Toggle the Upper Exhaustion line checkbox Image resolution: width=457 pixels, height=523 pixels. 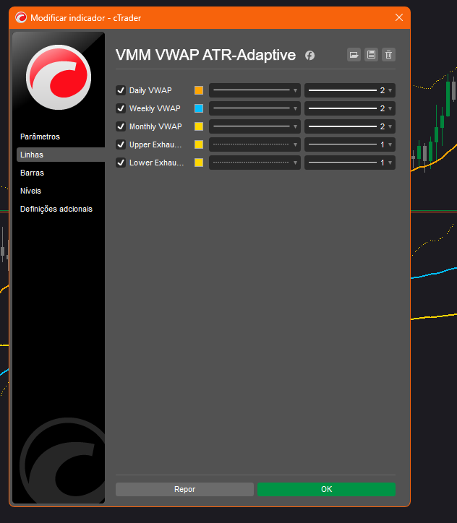[121, 144]
